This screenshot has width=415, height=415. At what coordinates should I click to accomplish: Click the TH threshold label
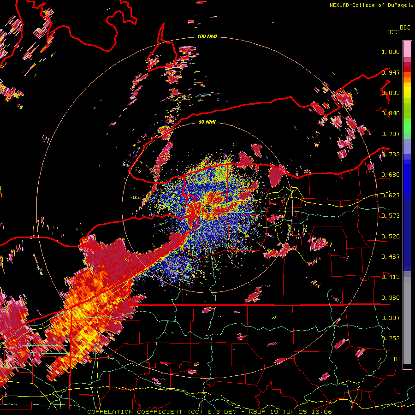pos(396,359)
